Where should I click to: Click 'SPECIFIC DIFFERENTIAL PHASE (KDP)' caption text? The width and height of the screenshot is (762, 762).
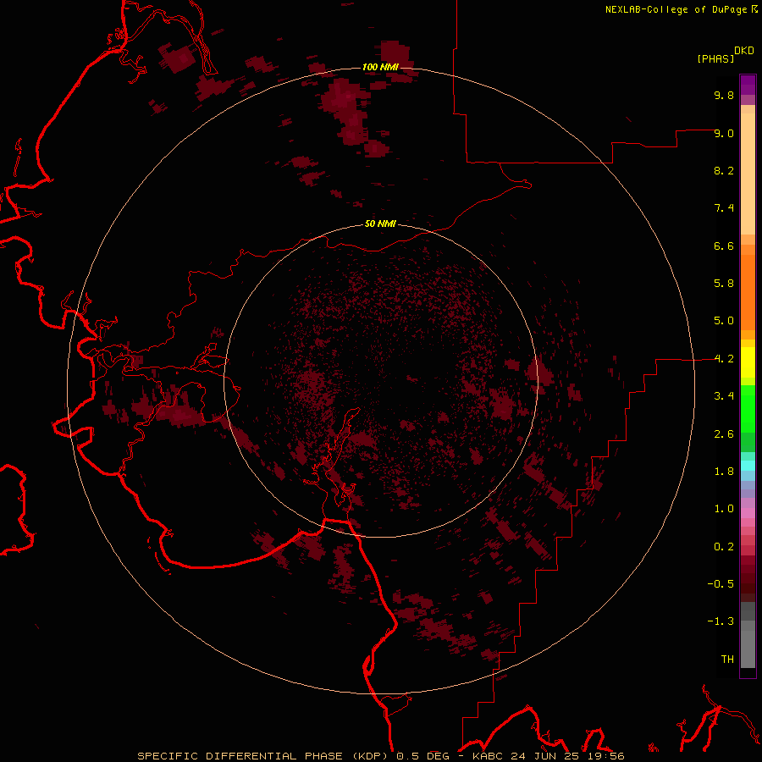coord(264,756)
